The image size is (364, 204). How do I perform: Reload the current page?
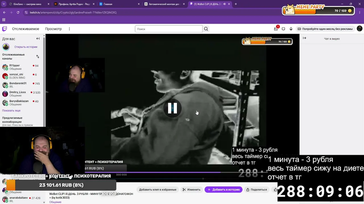(x=18, y=12)
